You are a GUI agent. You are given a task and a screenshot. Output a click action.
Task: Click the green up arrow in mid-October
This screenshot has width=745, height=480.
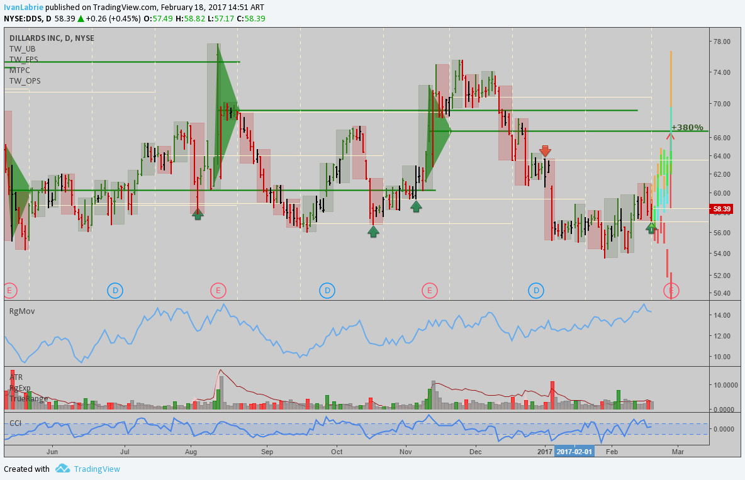(x=374, y=232)
